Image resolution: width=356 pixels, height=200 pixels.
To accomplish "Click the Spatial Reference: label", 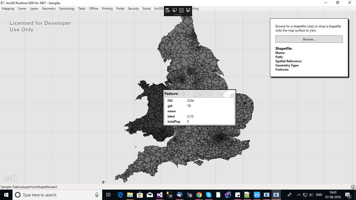I will pos(289,61).
